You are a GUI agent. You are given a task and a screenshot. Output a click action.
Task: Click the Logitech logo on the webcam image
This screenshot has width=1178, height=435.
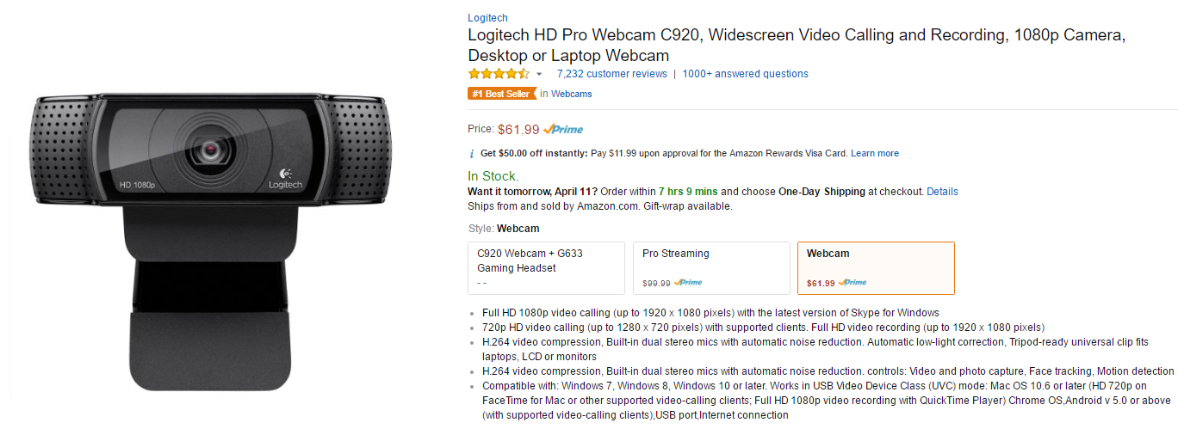pos(286,178)
